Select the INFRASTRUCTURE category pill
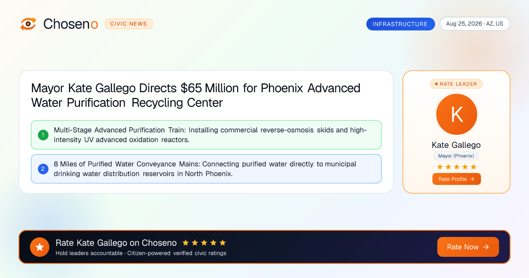This screenshot has width=529, height=278. tap(400, 24)
